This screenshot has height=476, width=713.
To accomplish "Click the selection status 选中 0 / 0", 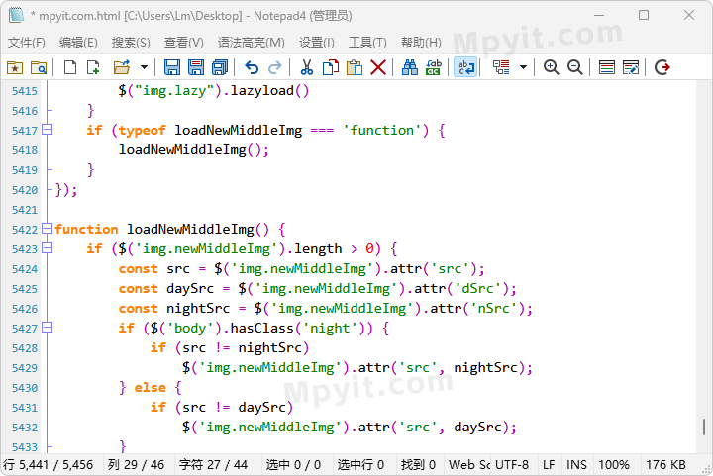I will (293, 465).
